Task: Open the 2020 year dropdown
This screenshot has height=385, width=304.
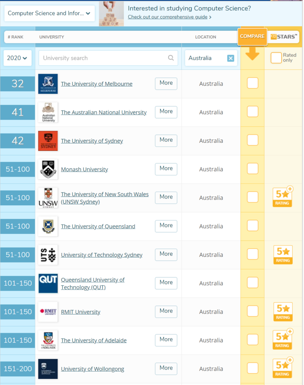Action: point(17,58)
